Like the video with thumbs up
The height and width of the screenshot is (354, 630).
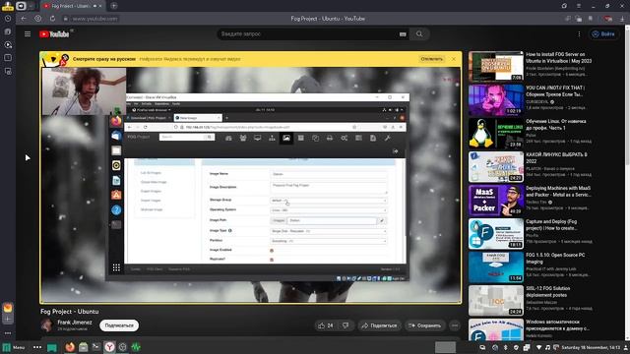click(326, 325)
